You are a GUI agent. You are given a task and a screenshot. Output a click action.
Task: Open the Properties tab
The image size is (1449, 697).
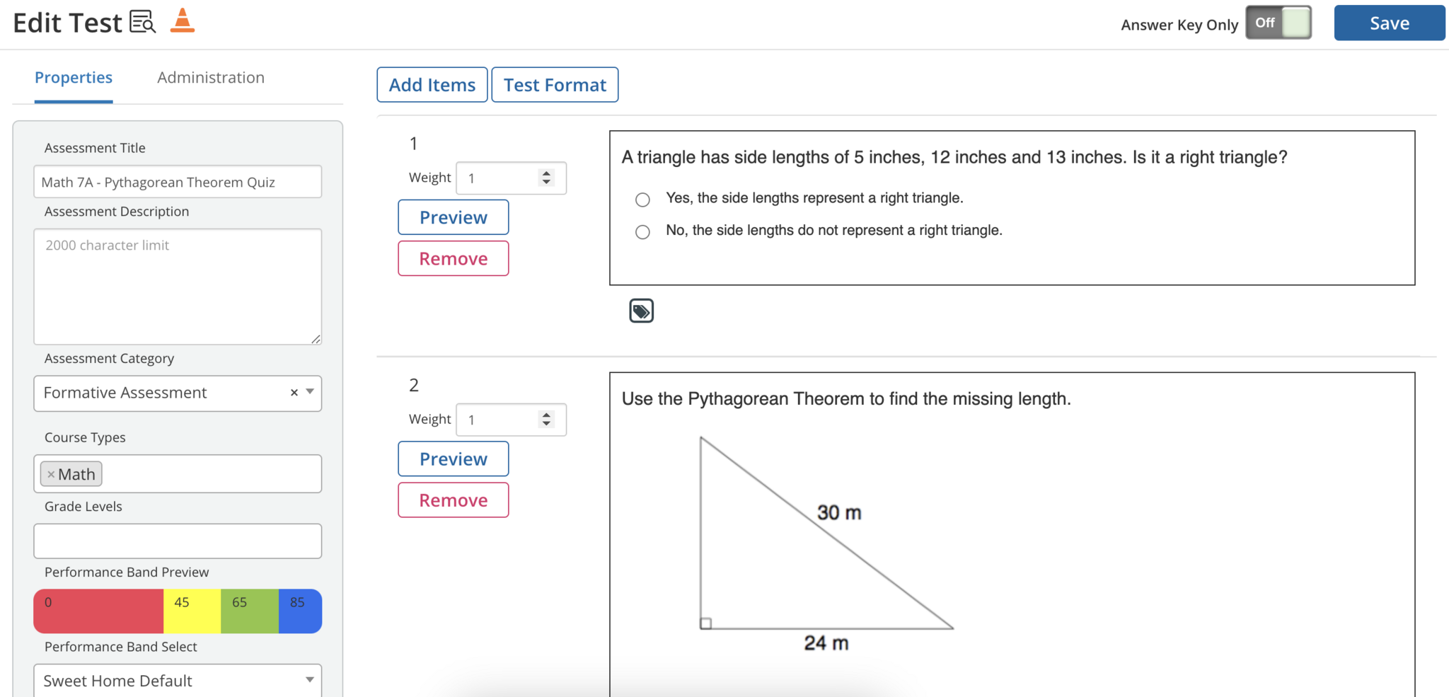(x=74, y=78)
